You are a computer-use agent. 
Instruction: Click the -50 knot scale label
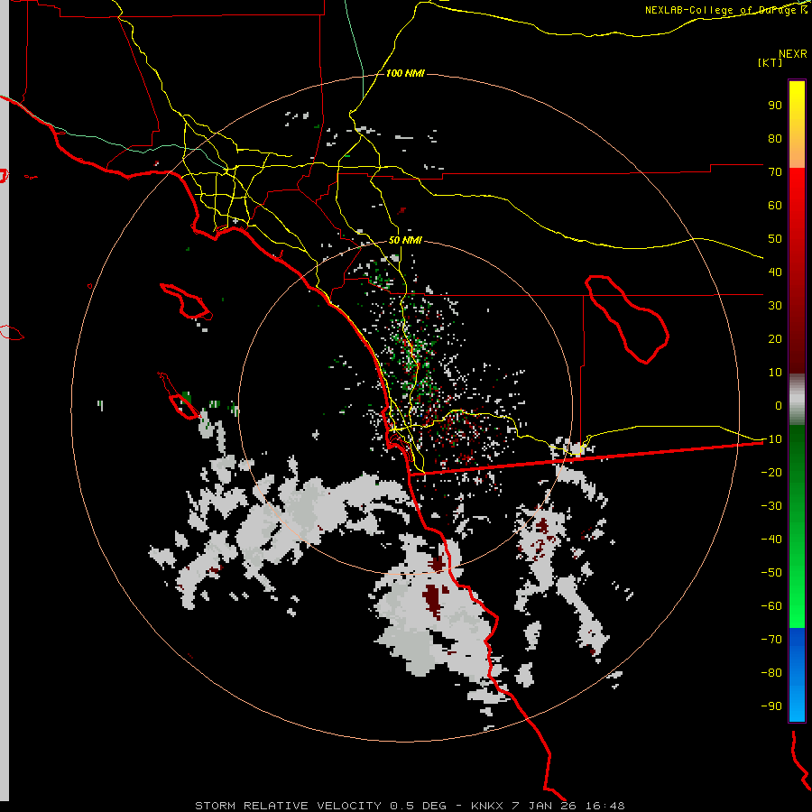(x=771, y=572)
